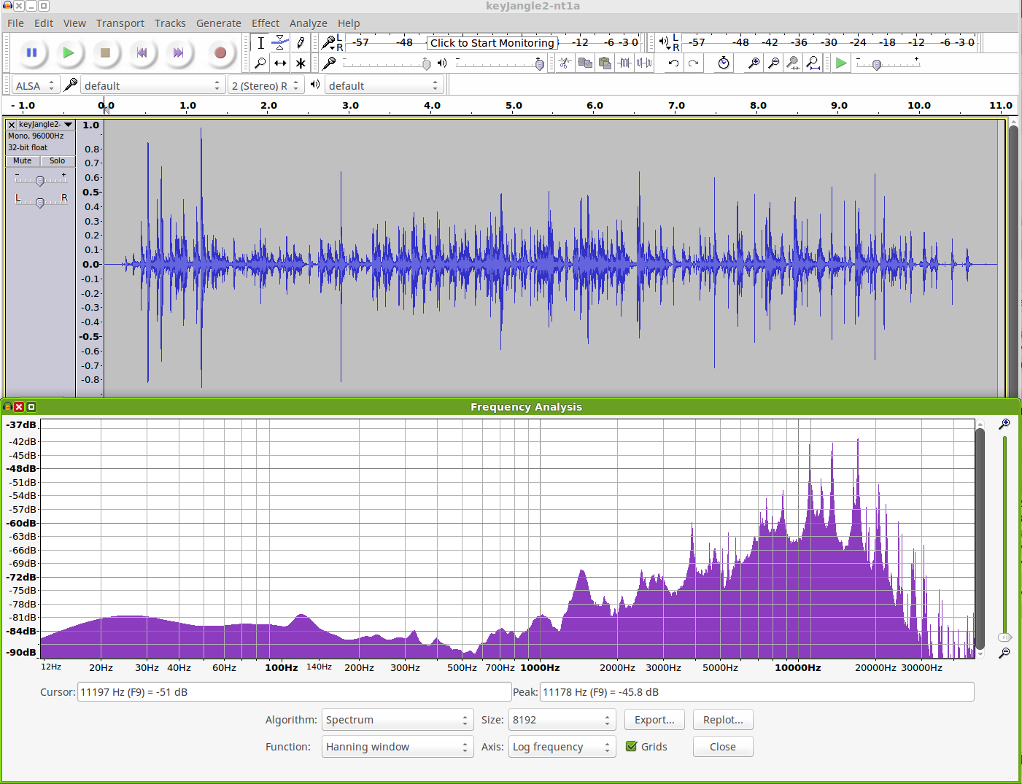Open the playback device default dropdown

coord(384,85)
